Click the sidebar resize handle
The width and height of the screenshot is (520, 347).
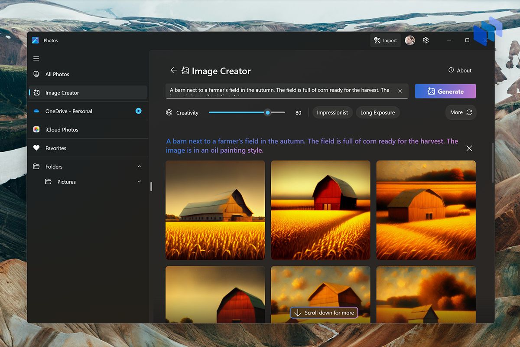[151, 187]
